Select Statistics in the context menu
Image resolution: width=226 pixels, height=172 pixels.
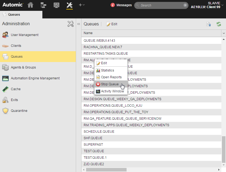(x=107, y=70)
